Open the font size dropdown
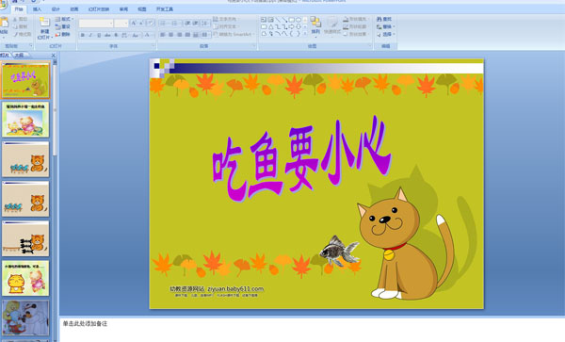The width and height of the screenshot is (565, 342). tap(121, 24)
